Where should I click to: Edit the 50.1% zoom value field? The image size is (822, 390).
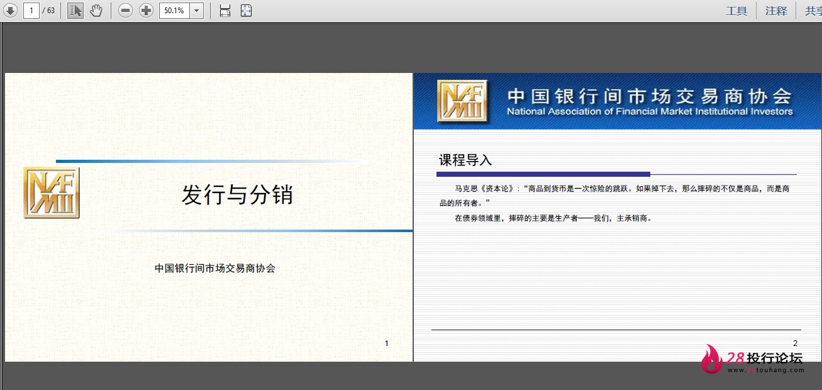pos(174,10)
